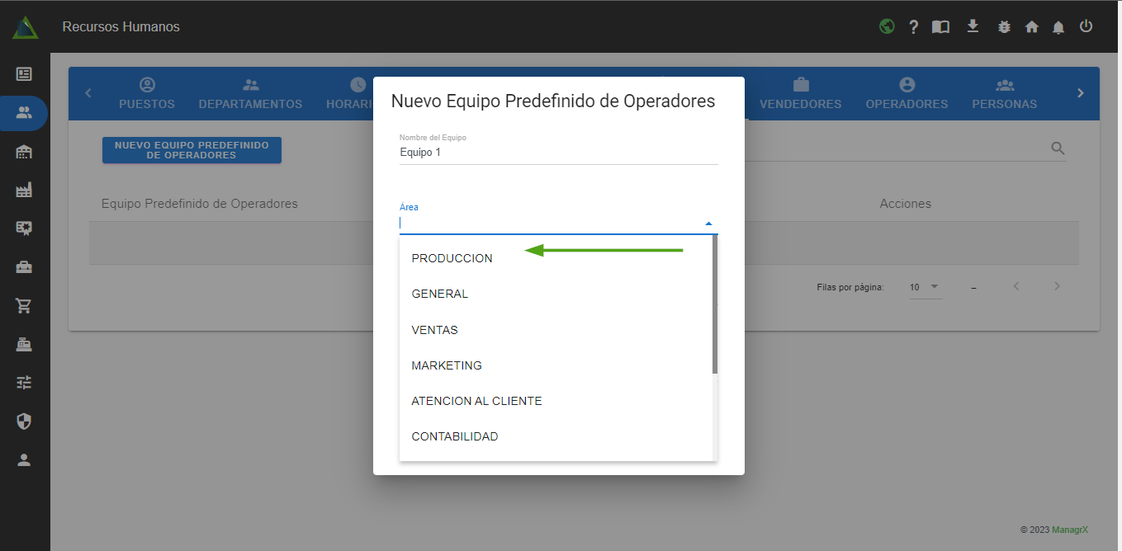Click Nuevo Equipo Predefinido de Operadores button
The width and height of the screenshot is (1122, 551).
pos(192,150)
